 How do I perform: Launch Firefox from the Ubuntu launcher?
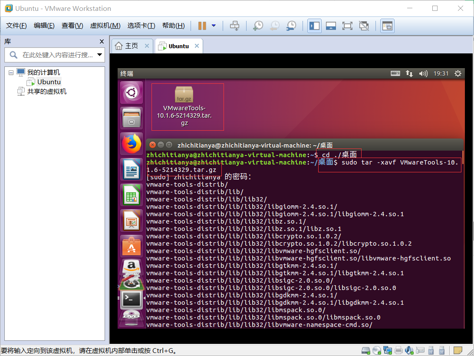pyautogui.click(x=132, y=144)
